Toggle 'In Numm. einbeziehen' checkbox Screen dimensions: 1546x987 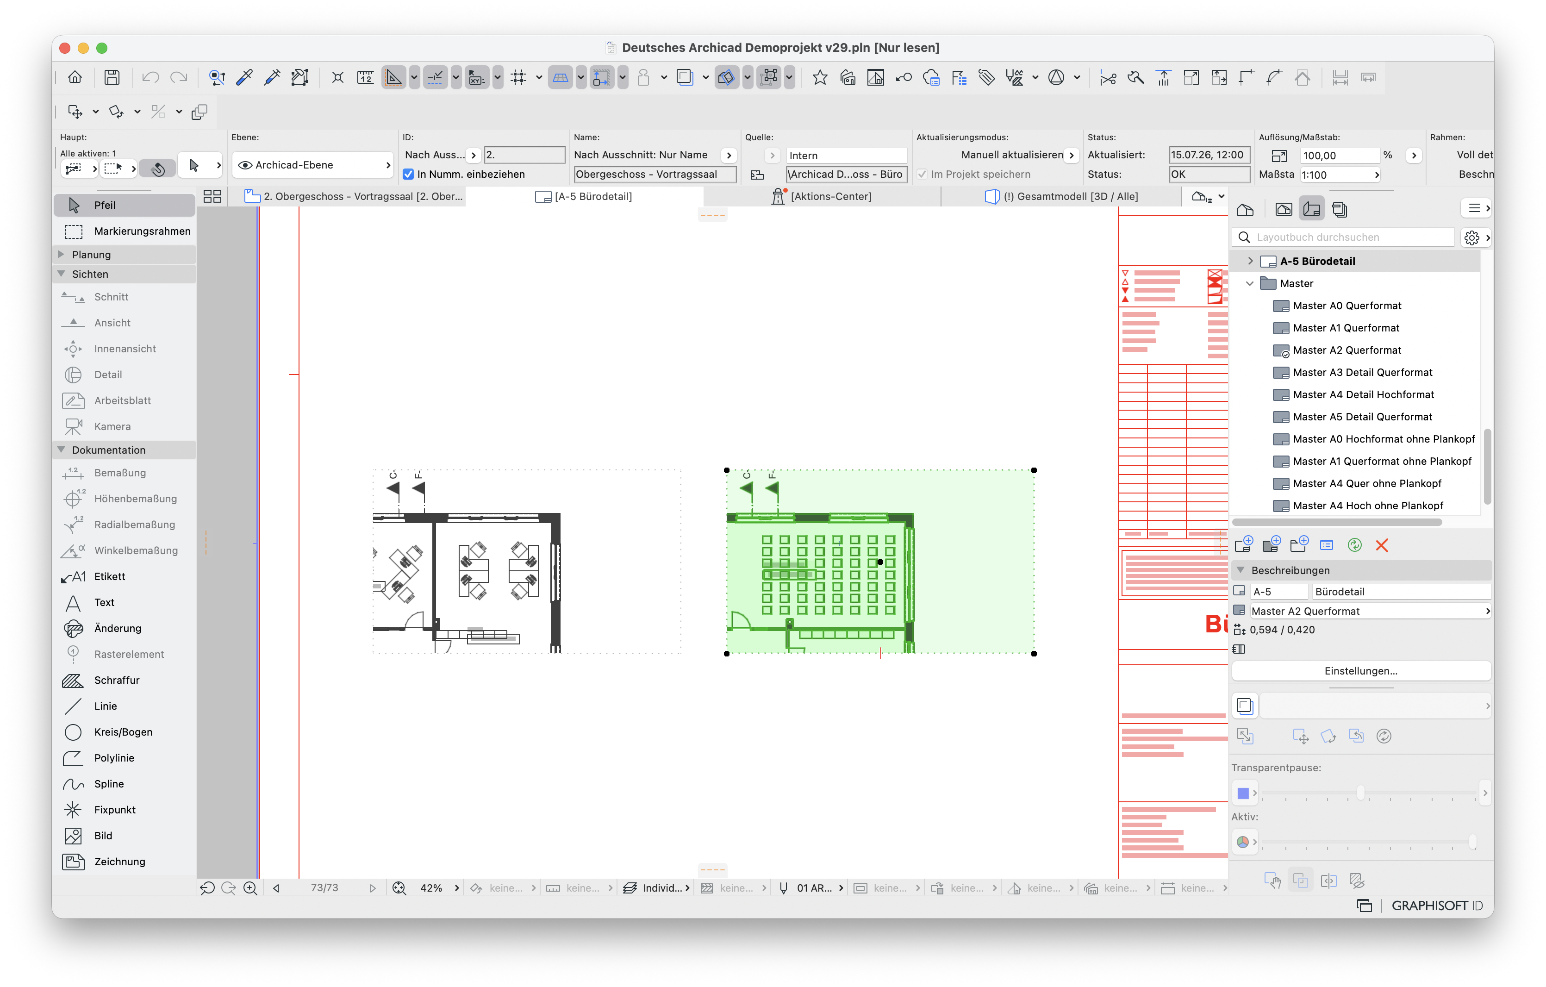point(408,174)
